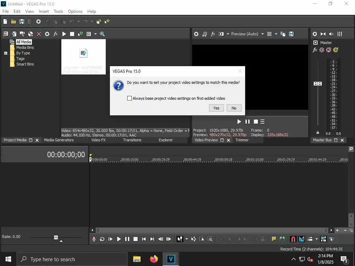Toggle preview on external monitor icon
This screenshot has width=355, height=266.
pos(205,34)
